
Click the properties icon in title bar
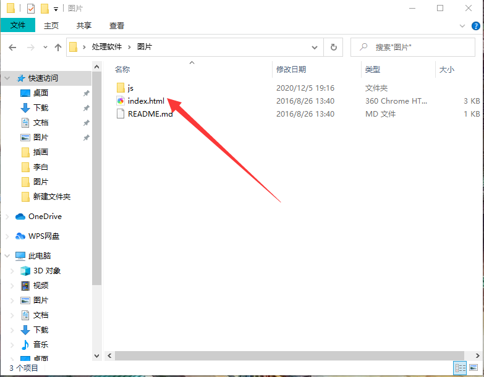pyautogui.click(x=31, y=9)
